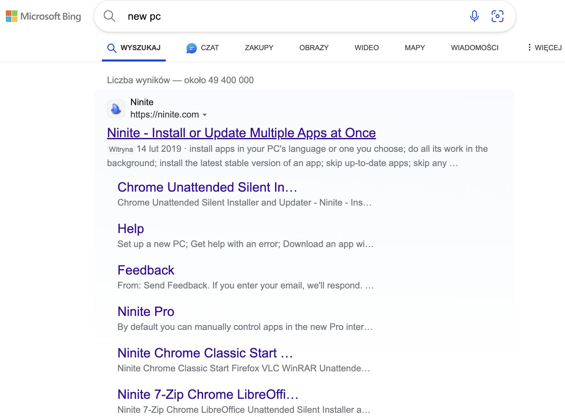Open the Ninite main result link
Image resolution: width=565 pixels, height=417 pixels.
[241, 133]
